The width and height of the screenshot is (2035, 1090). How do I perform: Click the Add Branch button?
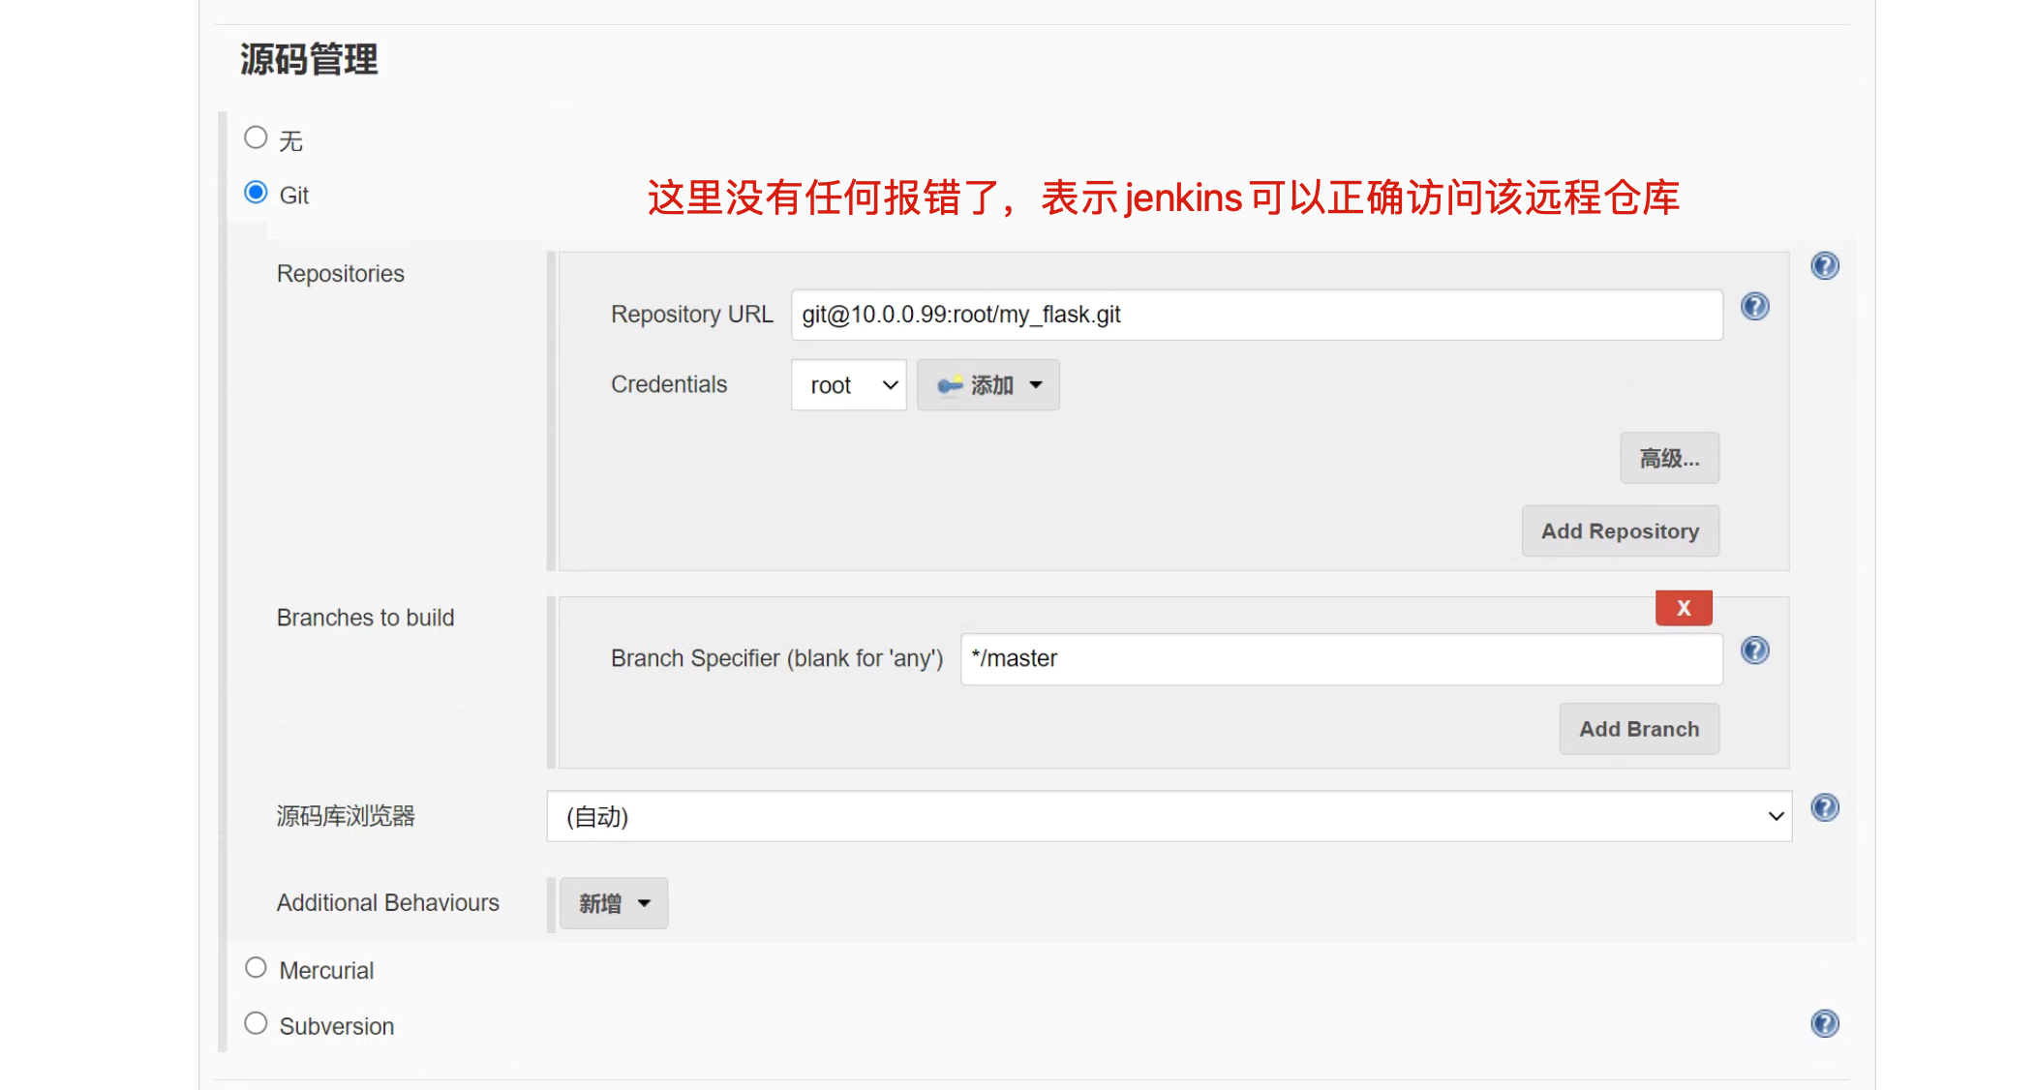tap(1638, 729)
